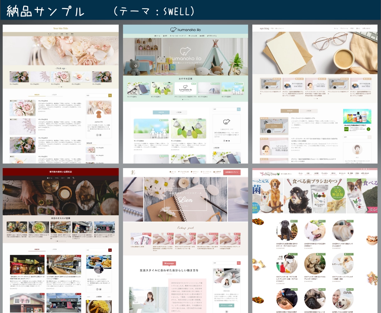
Task: Select 新着記事 tab on Your Site Title page
Action: [x=37, y=95]
